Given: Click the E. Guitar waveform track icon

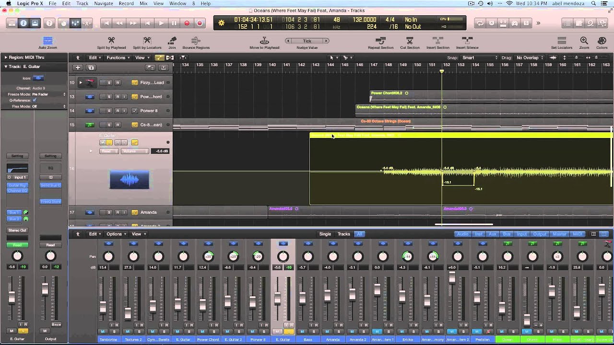Looking at the screenshot, I should pyautogui.click(x=129, y=180).
